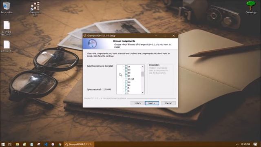
Task: Check the fr language component
Action: pyautogui.click(x=126, y=91)
